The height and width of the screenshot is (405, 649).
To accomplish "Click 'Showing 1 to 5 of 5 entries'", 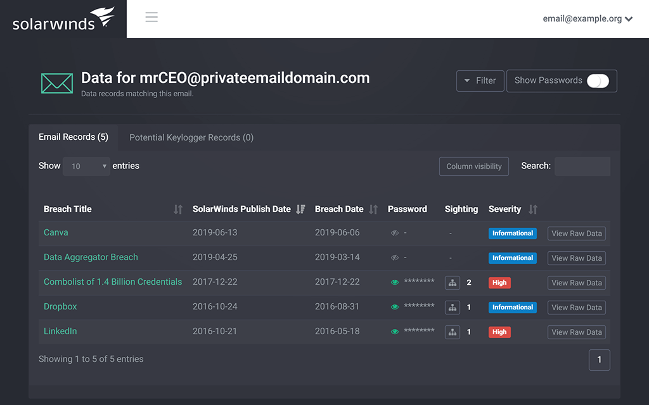I will tap(91, 359).
